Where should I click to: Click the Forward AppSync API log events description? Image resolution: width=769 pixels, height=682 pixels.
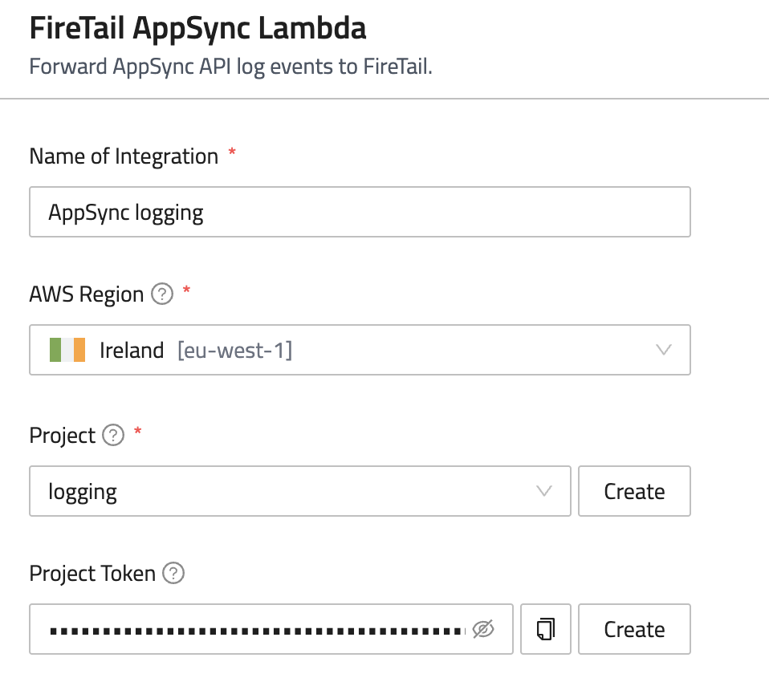(231, 66)
